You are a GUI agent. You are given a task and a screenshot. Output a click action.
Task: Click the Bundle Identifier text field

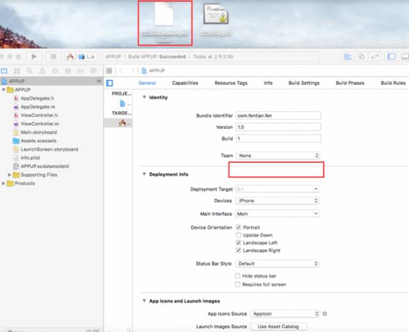click(x=279, y=116)
